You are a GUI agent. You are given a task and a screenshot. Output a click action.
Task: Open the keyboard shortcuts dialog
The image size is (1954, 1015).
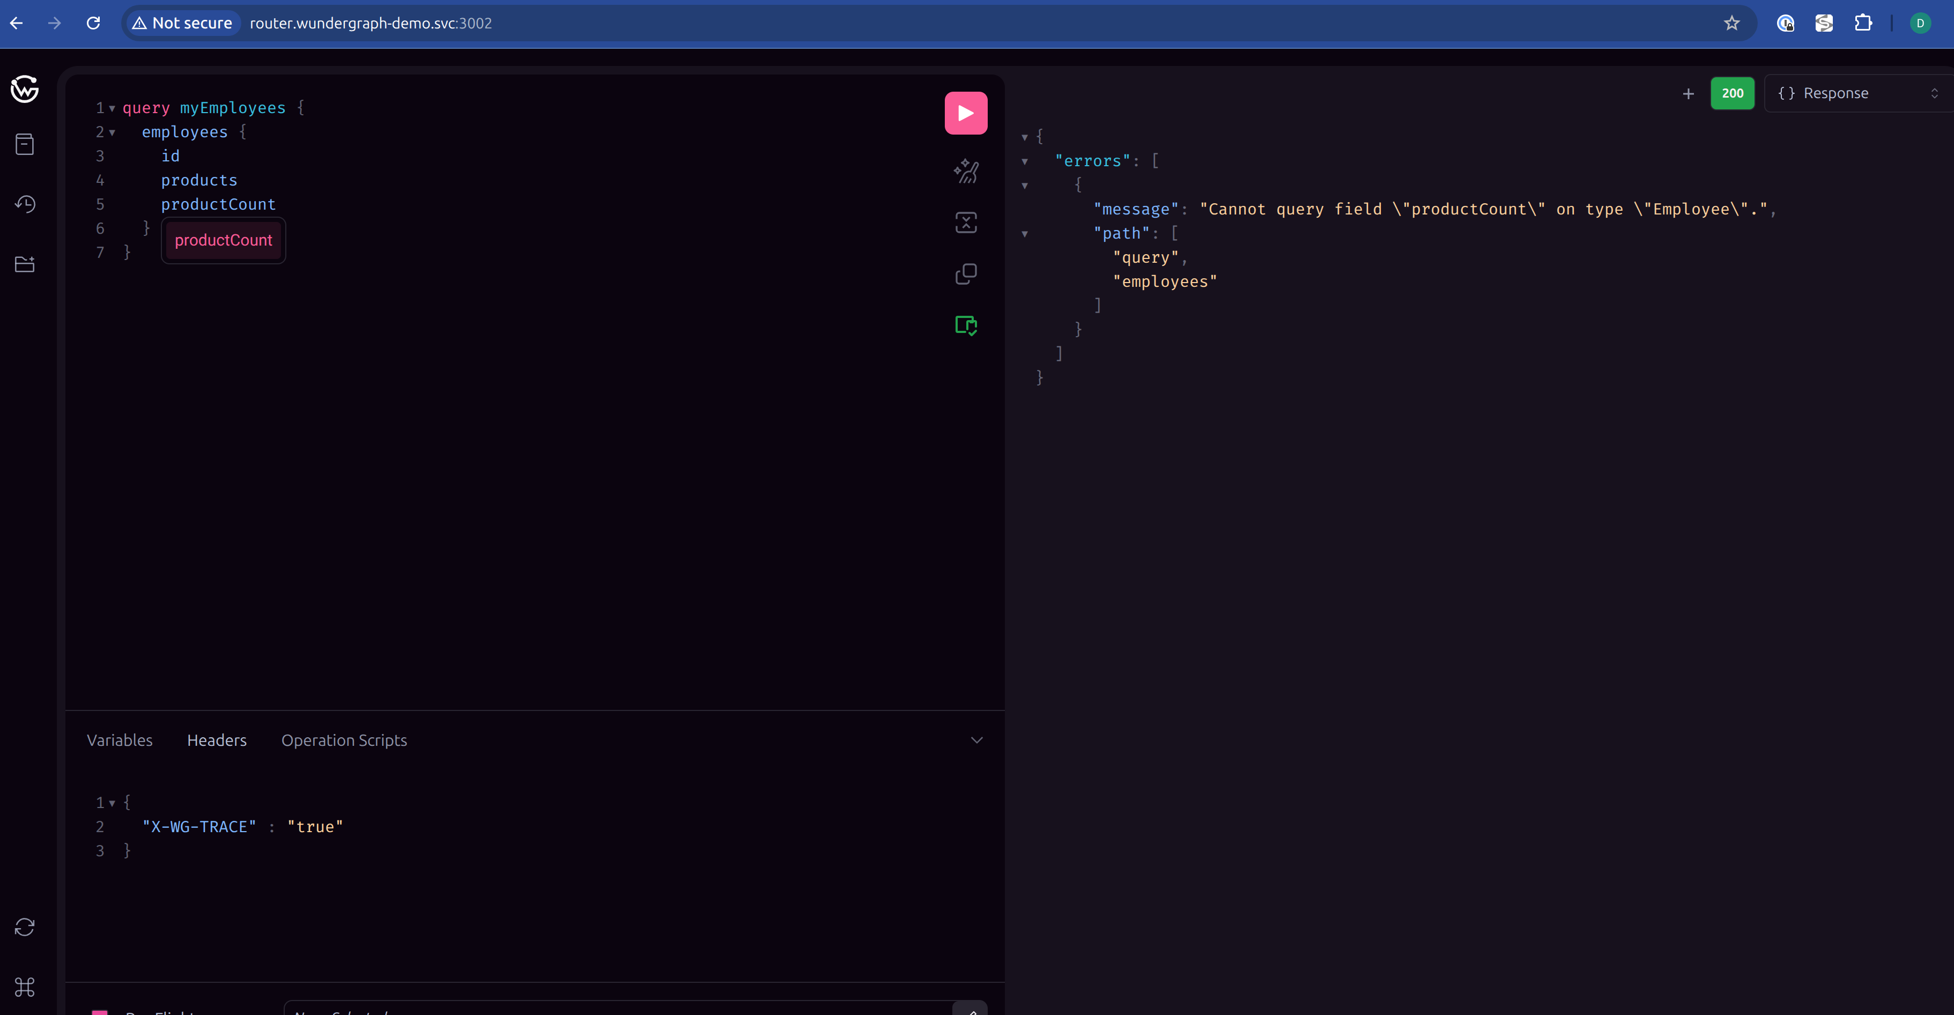[x=24, y=987]
